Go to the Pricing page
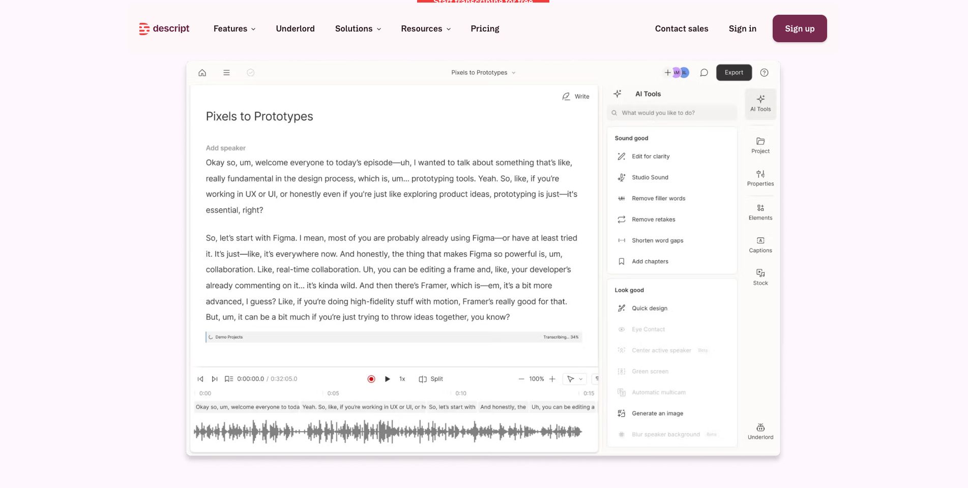The width and height of the screenshot is (968, 488). (x=485, y=28)
